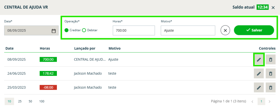Viewport: 280px width, 110px height.
Task: Go to previous page arrow
Action: 252,102
